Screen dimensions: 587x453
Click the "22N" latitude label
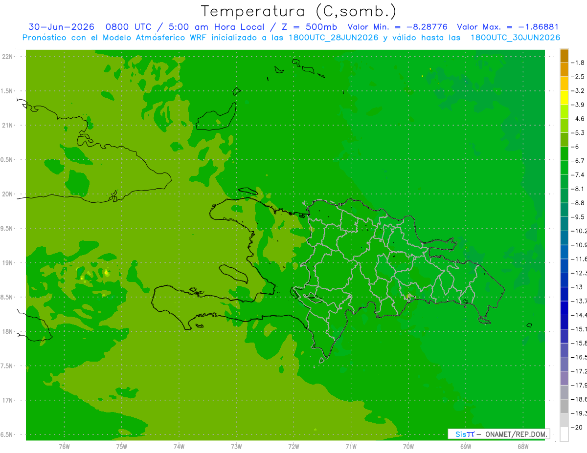pos(7,57)
